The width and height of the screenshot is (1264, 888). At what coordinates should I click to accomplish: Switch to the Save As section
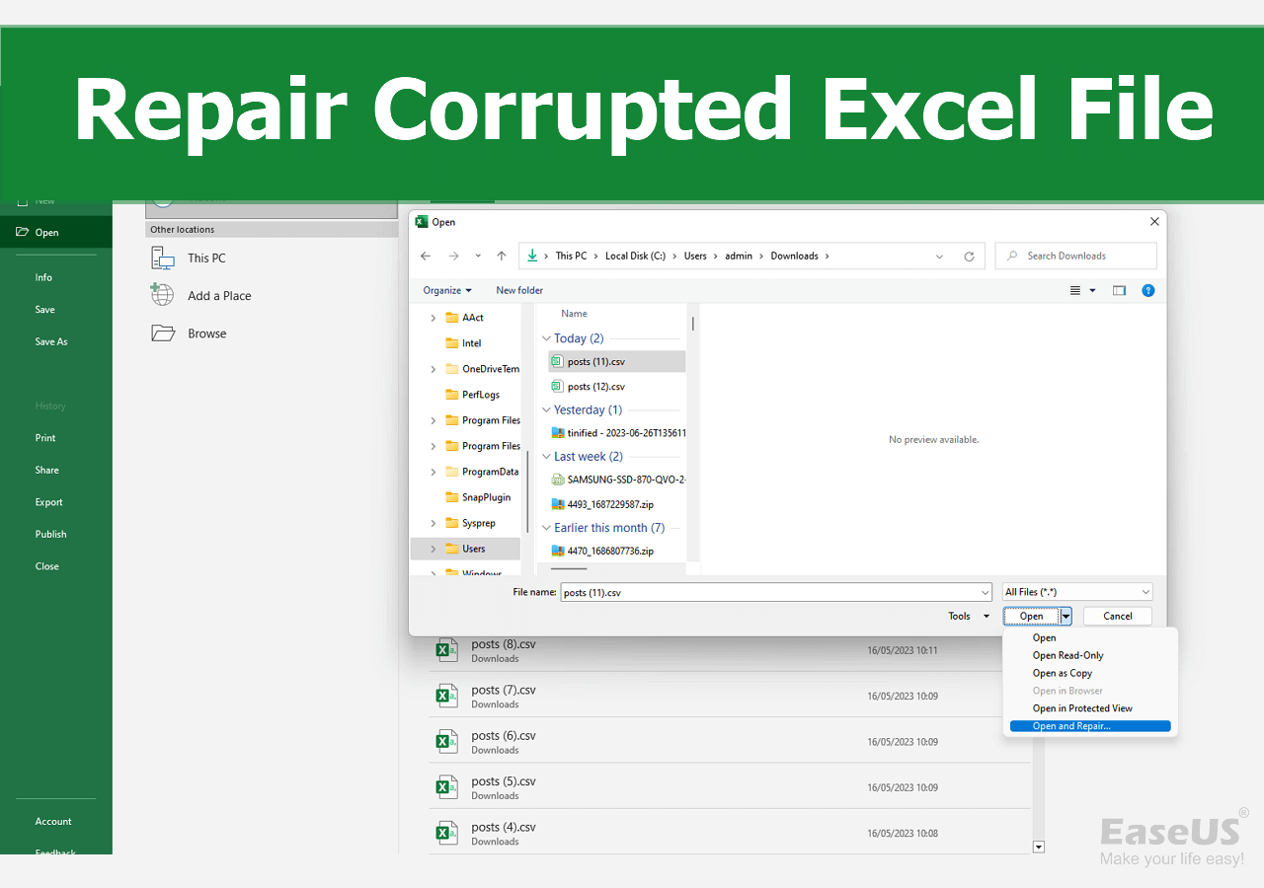50,340
